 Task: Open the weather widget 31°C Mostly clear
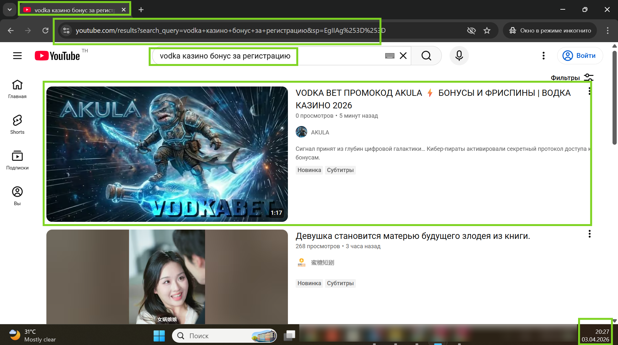(x=32, y=336)
